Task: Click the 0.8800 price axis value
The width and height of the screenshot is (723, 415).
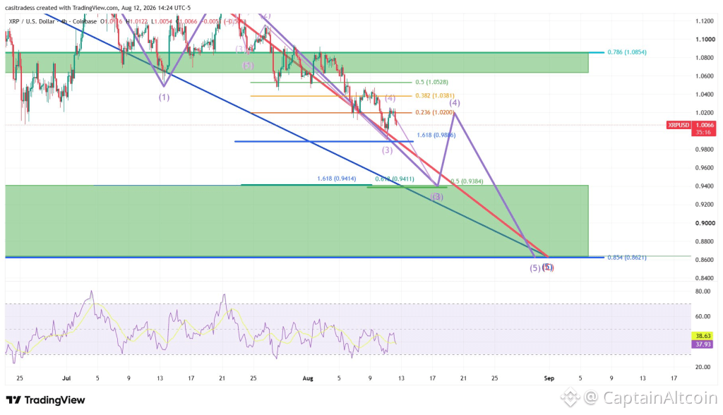Action: 705,241
